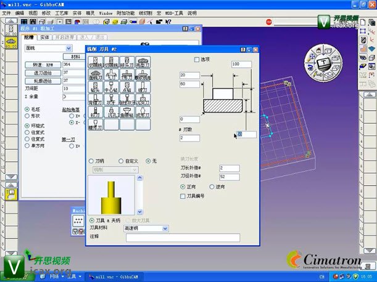Open the 附加功能 menu
This screenshot has height=282, width=377.
(x=125, y=13)
